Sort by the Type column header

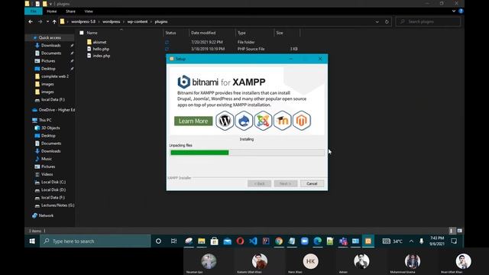click(x=241, y=33)
